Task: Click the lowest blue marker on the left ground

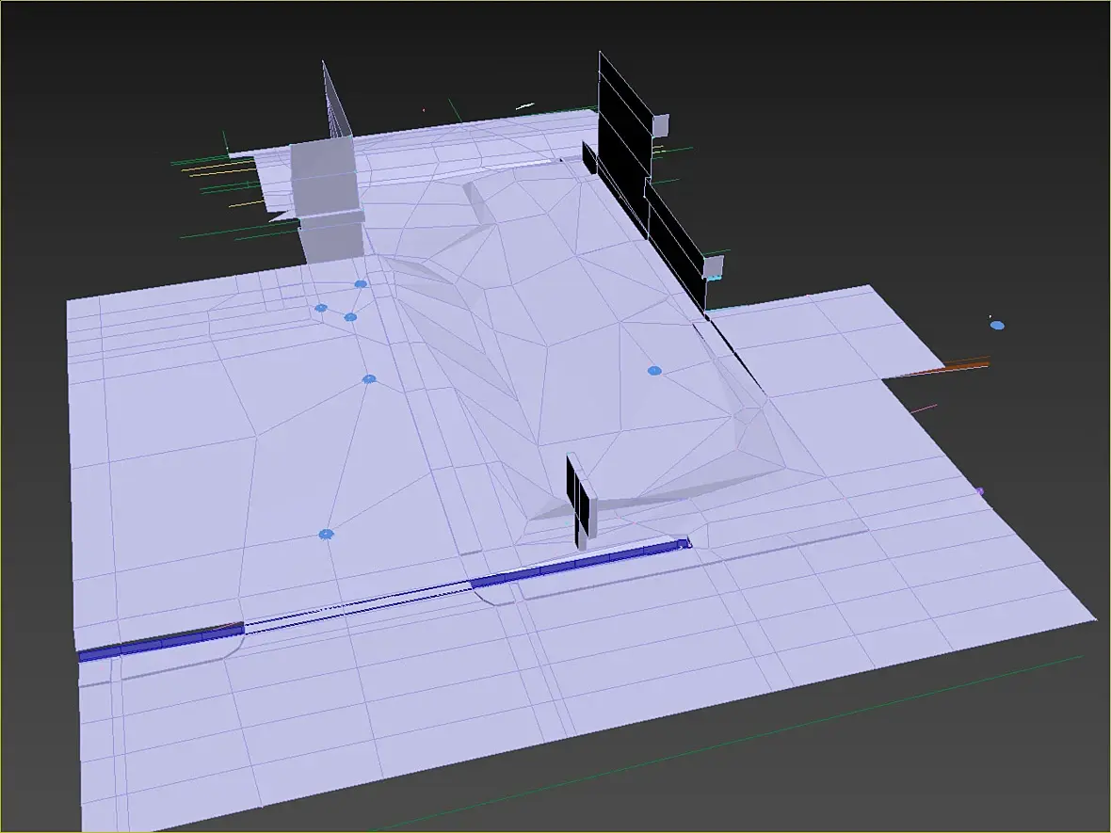Action: (x=326, y=534)
